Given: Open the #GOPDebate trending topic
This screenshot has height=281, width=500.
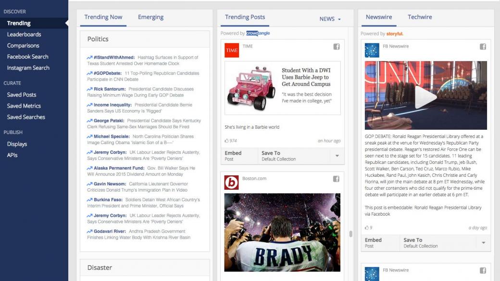Looking at the screenshot, I should click(108, 73).
